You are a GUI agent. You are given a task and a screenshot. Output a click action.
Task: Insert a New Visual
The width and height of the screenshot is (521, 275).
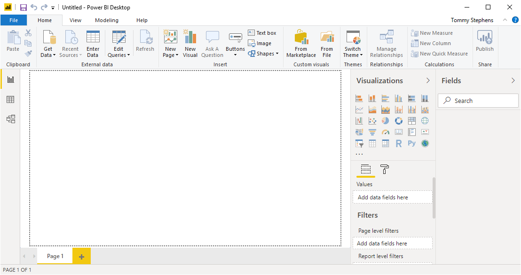[190, 44]
